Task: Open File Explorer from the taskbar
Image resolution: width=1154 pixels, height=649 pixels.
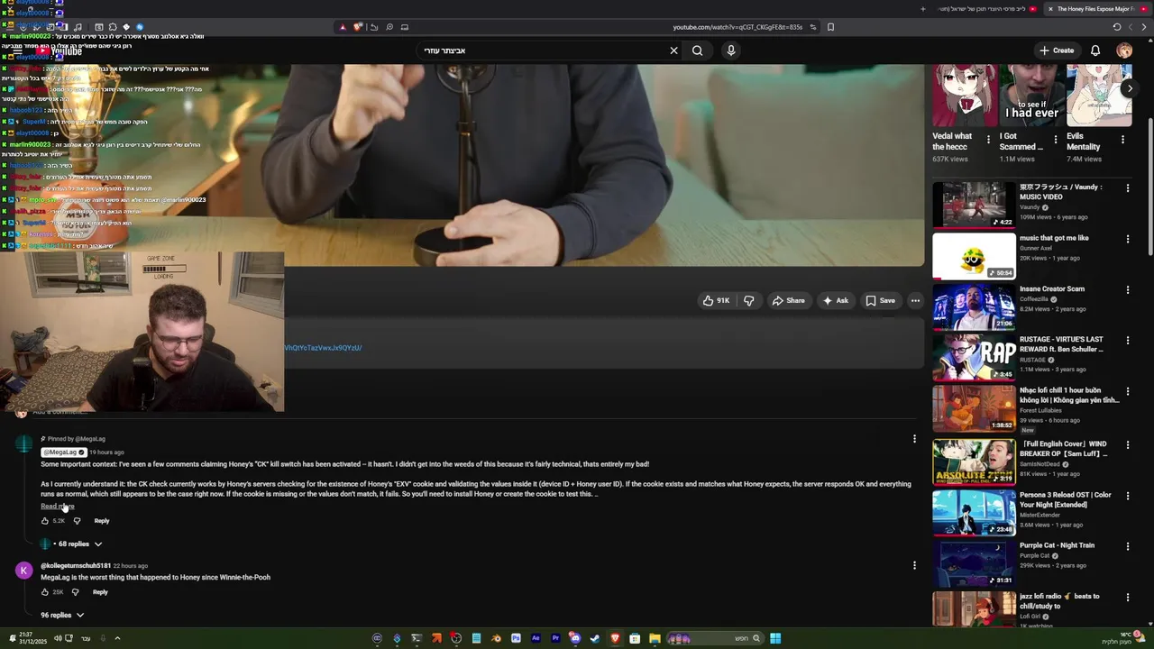Action: coord(655,638)
